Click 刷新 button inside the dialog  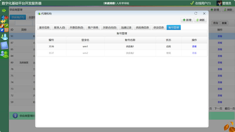(x=200, y=20)
